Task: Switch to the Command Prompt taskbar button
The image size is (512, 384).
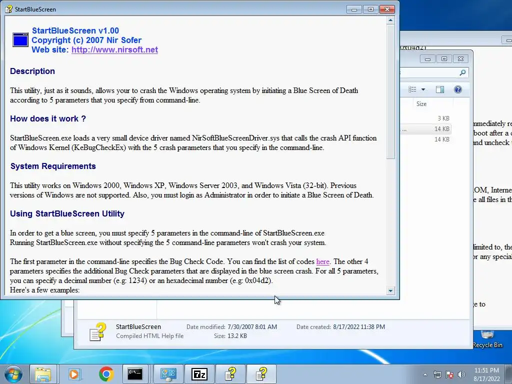Action: click(135, 374)
